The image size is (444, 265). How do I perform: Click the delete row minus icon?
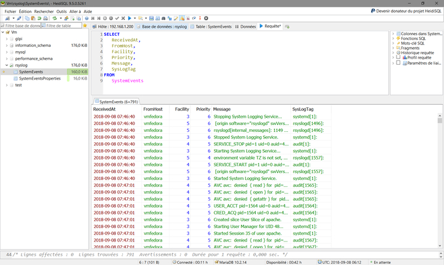coord(111,18)
